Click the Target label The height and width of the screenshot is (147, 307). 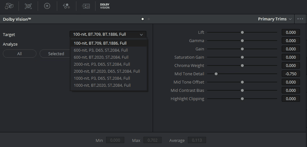point(9,35)
